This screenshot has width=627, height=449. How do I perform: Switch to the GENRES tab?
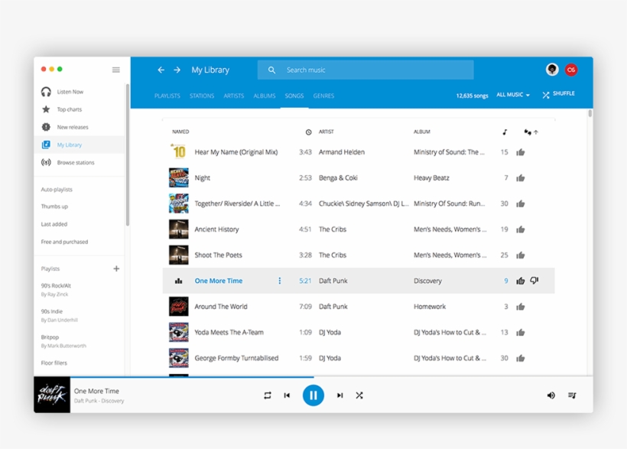[323, 96]
